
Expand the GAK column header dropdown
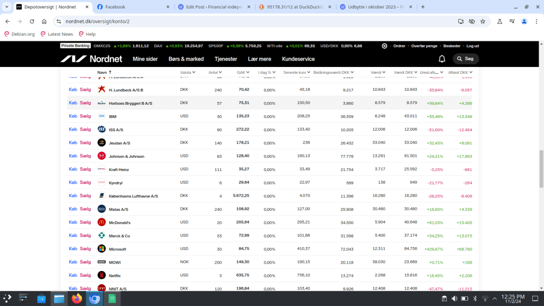tap(243, 72)
